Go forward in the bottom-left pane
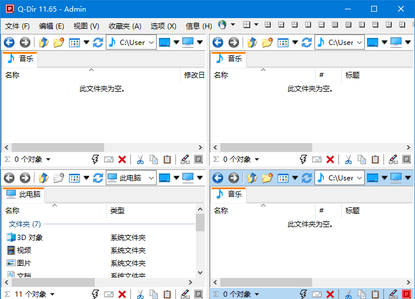This screenshot has height=299, width=415. click(25, 178)
